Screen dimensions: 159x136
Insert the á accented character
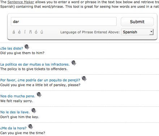coord(14,32)
